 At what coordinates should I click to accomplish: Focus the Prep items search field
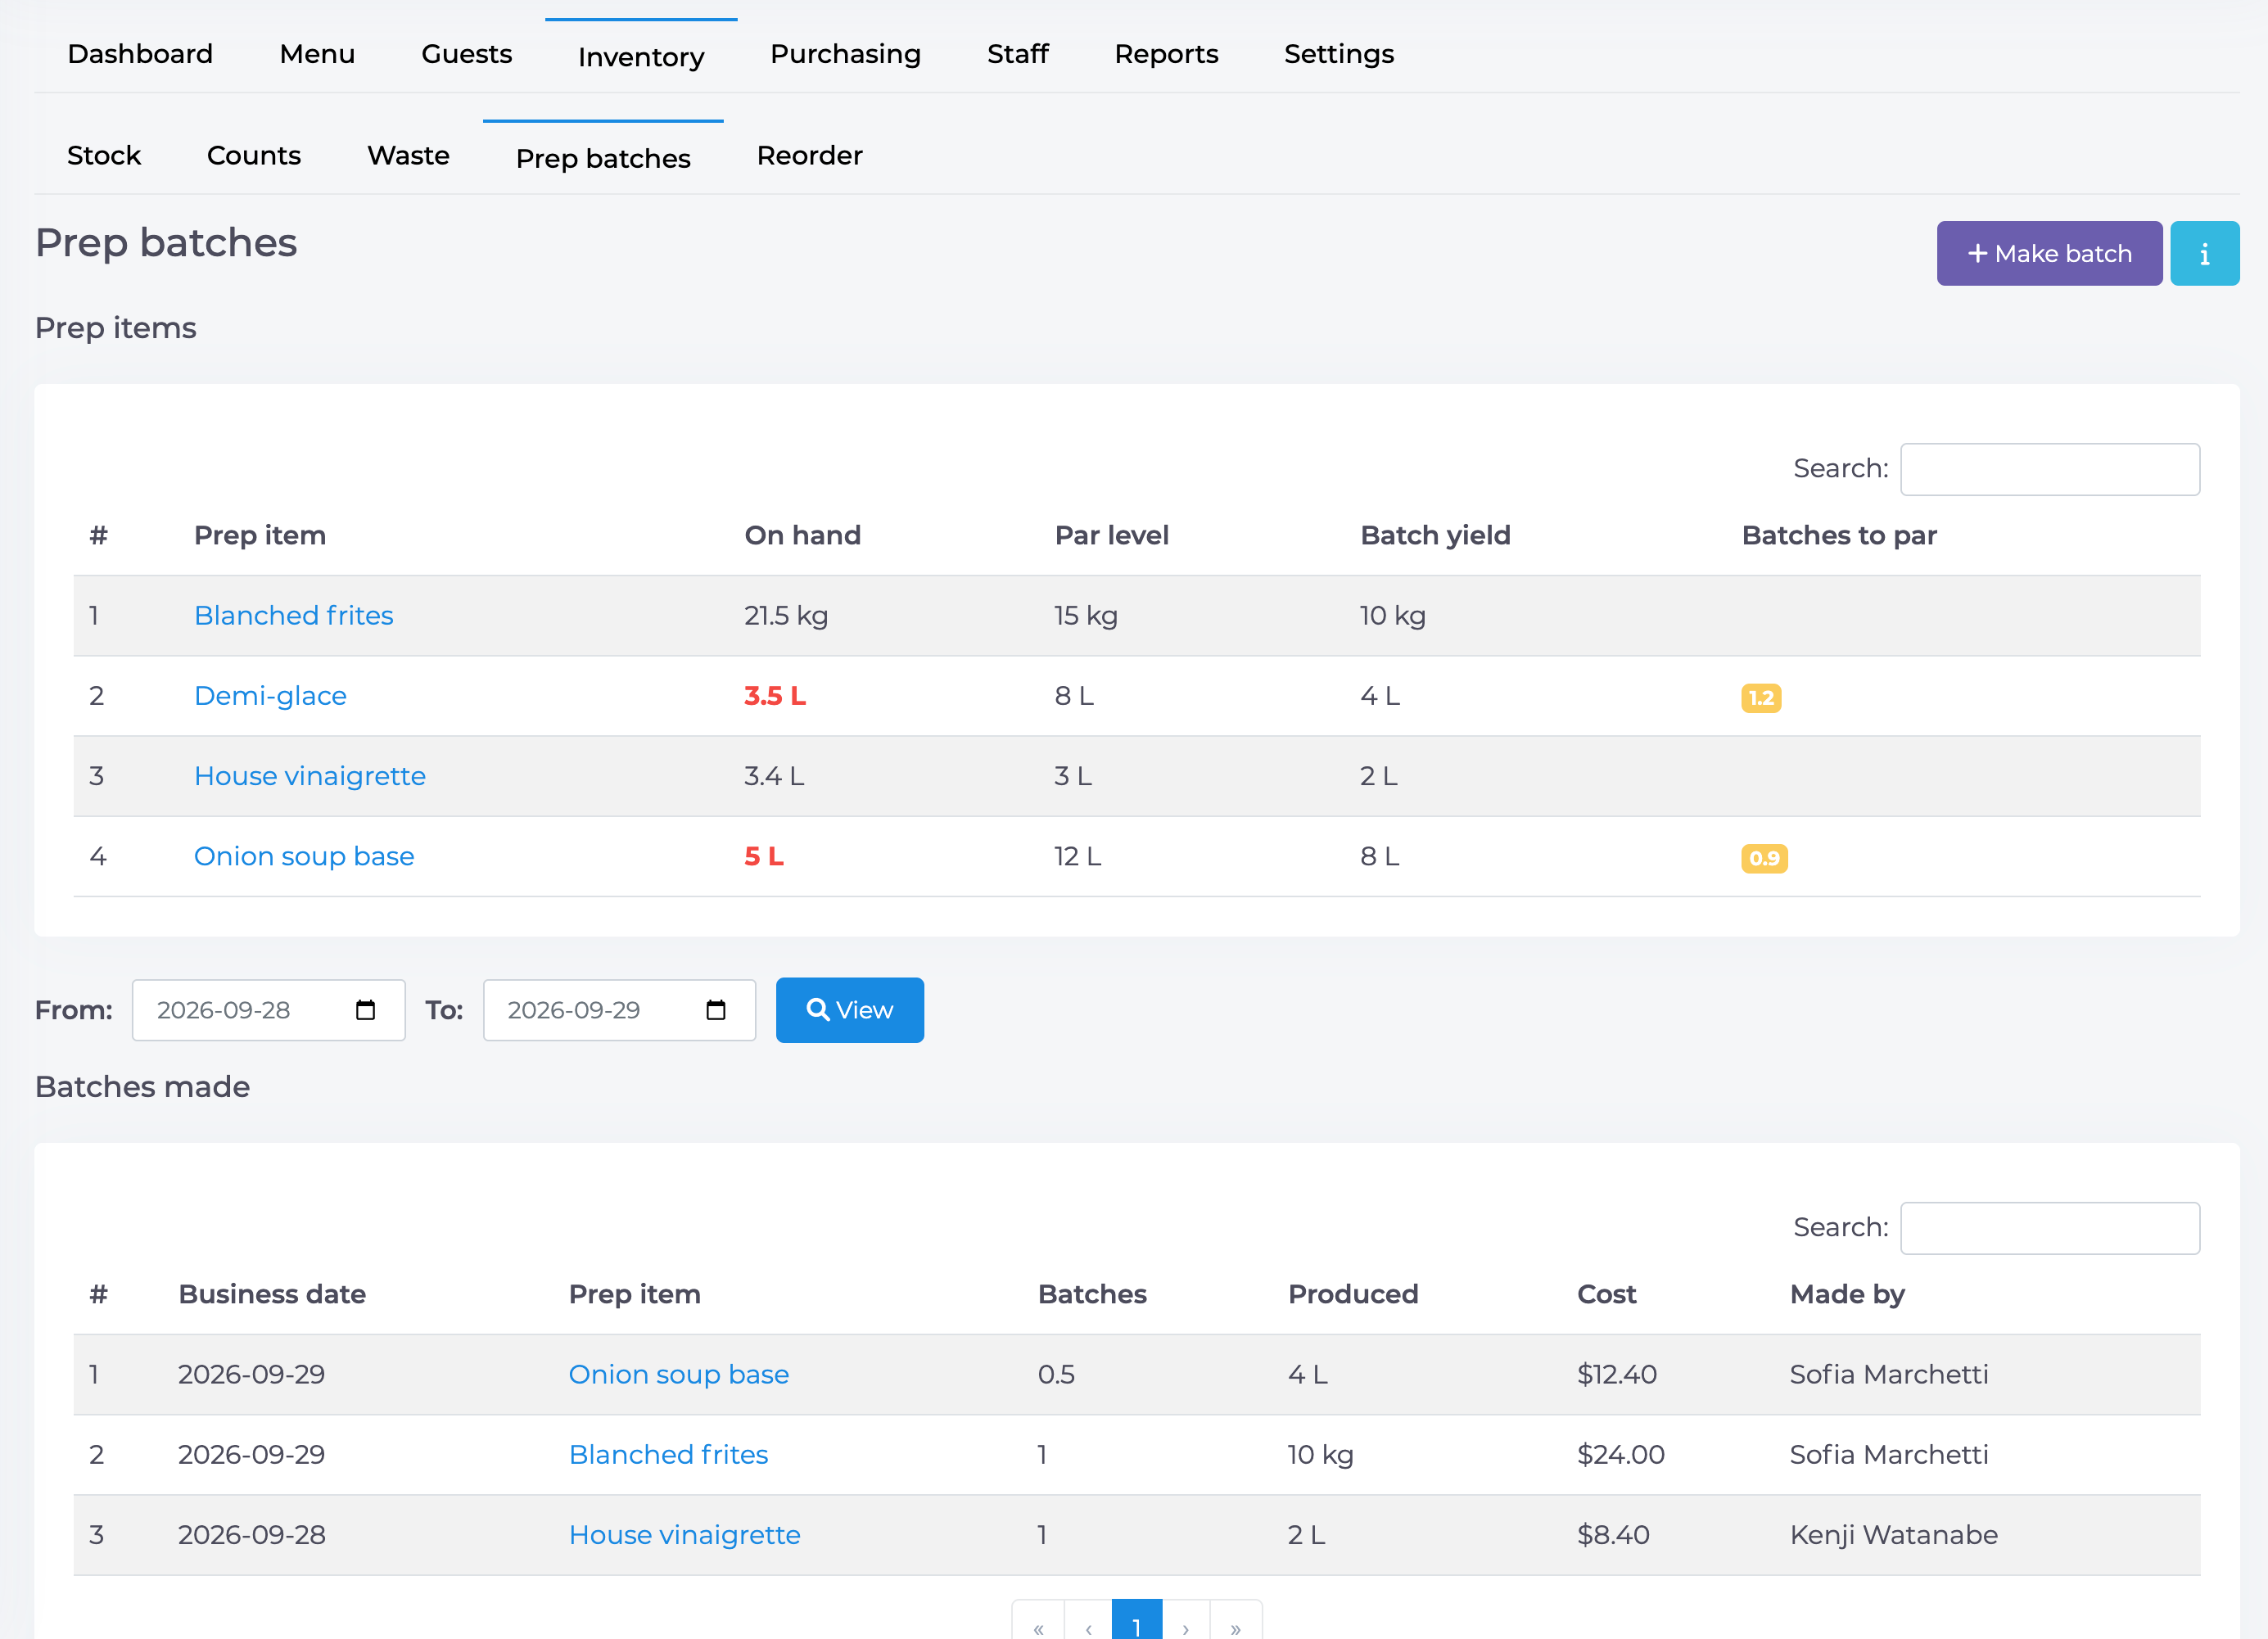2050,469
